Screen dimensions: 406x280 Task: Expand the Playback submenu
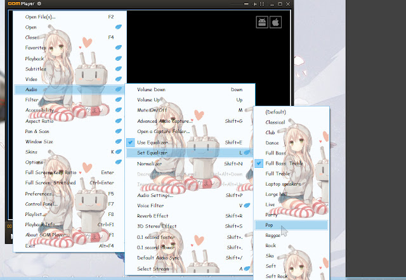click(x=119, y=58)
